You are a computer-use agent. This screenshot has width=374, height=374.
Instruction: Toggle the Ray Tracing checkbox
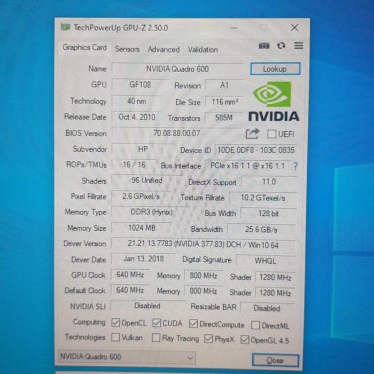(156, 338)
